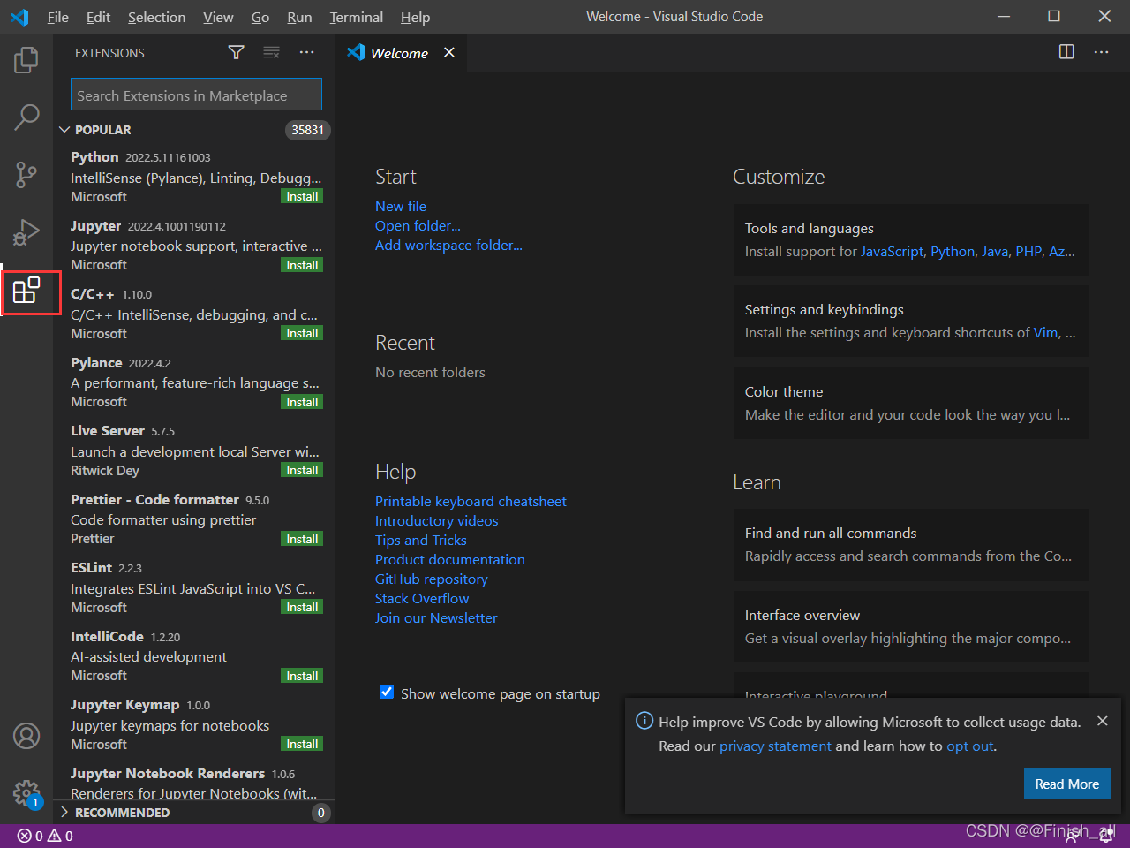Click the opt out link
This screenshot has width=1130, height=848.
click(970, 746)
